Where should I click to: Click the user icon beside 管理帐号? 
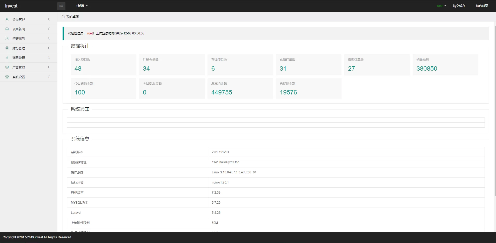pyautogui.click(x=7, y=39)
